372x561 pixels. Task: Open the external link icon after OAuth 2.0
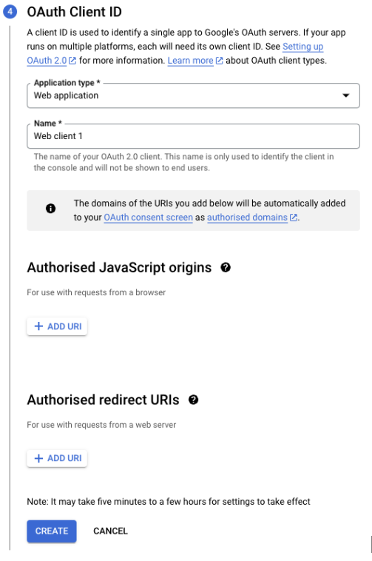point(72,61)
